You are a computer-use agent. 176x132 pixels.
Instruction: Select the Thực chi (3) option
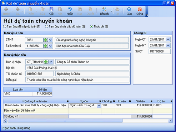(x=91, y=26)
